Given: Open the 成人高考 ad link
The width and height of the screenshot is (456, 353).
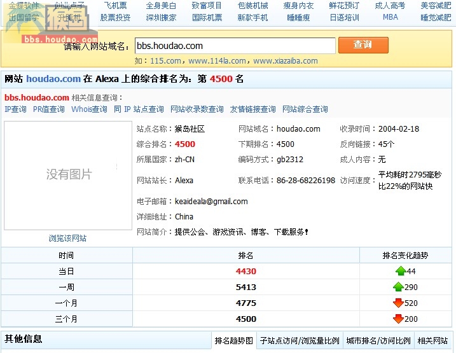Looking at the screenshot, I should pyautogui.click(x=390, y=6).
